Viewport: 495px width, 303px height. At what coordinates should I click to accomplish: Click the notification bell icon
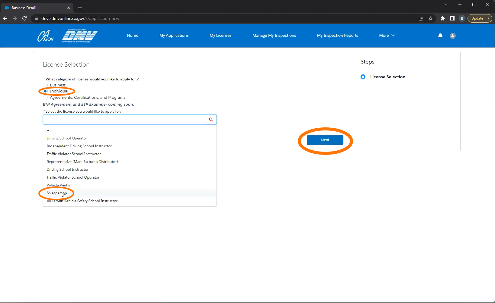440,36
